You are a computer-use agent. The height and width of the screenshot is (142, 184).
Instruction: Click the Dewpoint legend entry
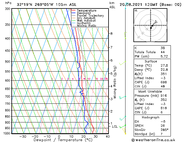pos(85,13)
